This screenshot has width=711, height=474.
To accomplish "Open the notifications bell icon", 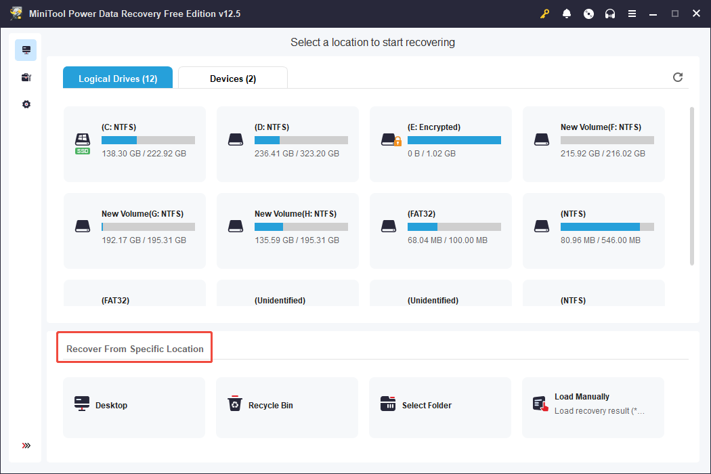I will [x=567, y=14].
